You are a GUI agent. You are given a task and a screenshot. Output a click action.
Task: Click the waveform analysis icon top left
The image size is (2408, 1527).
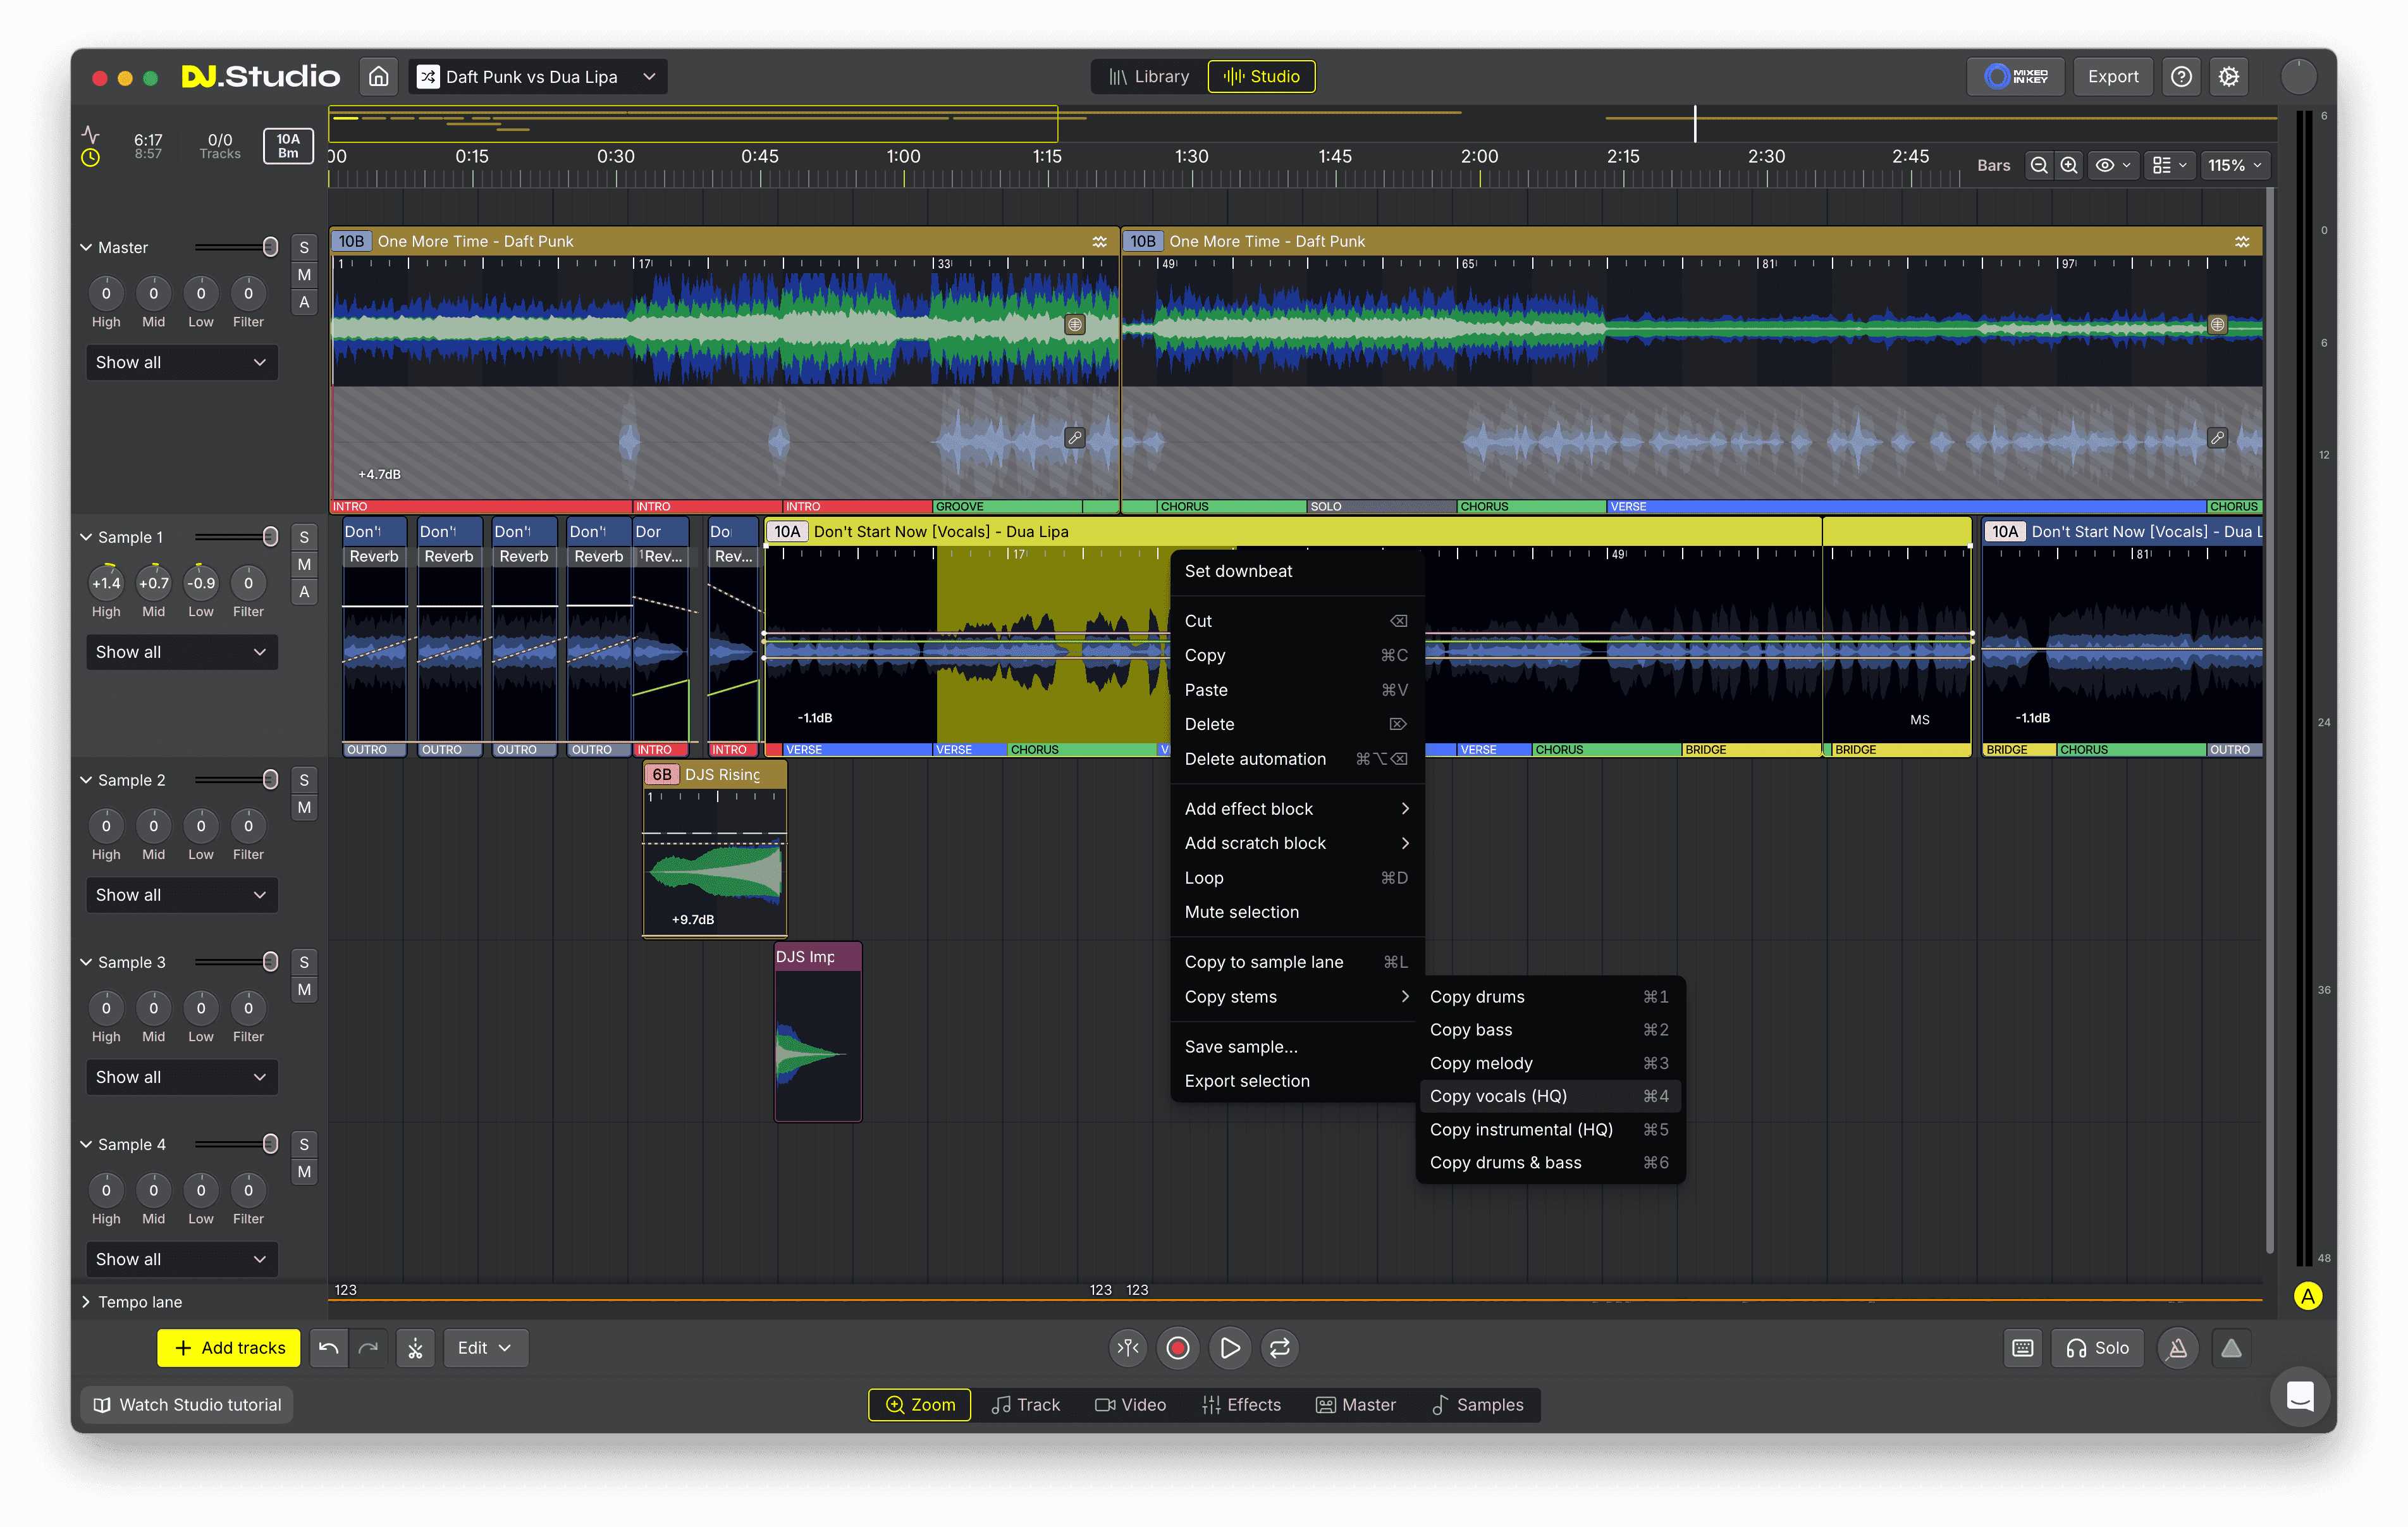[x=90, y=133]
